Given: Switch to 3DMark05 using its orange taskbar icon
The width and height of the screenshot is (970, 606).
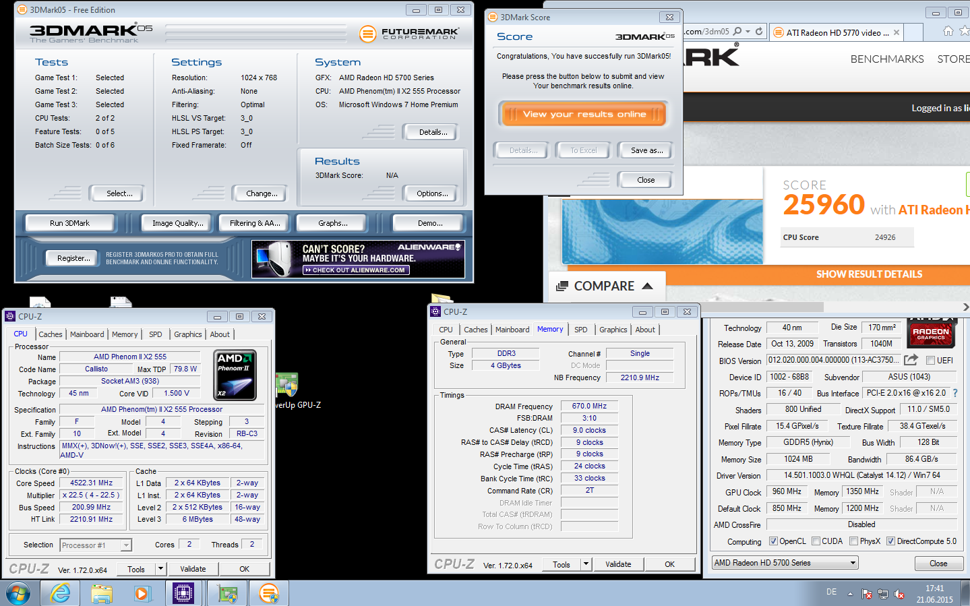Looking at the screenshot, I should (x=269, y=594).
